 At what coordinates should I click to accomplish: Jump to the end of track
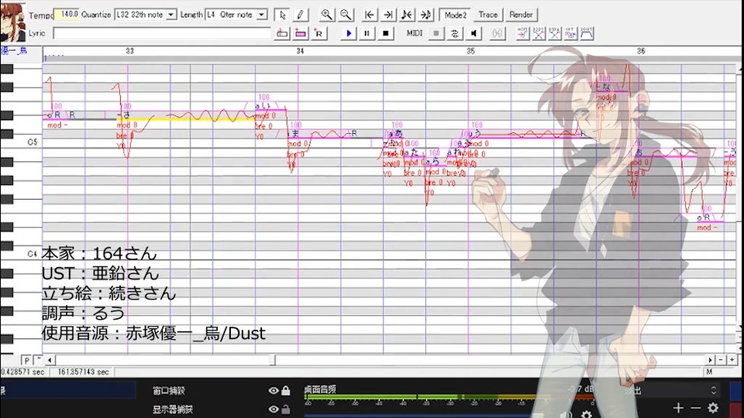[x=388, y=15]
